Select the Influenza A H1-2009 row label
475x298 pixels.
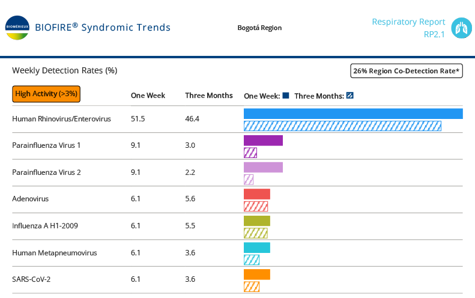point(45,226)
